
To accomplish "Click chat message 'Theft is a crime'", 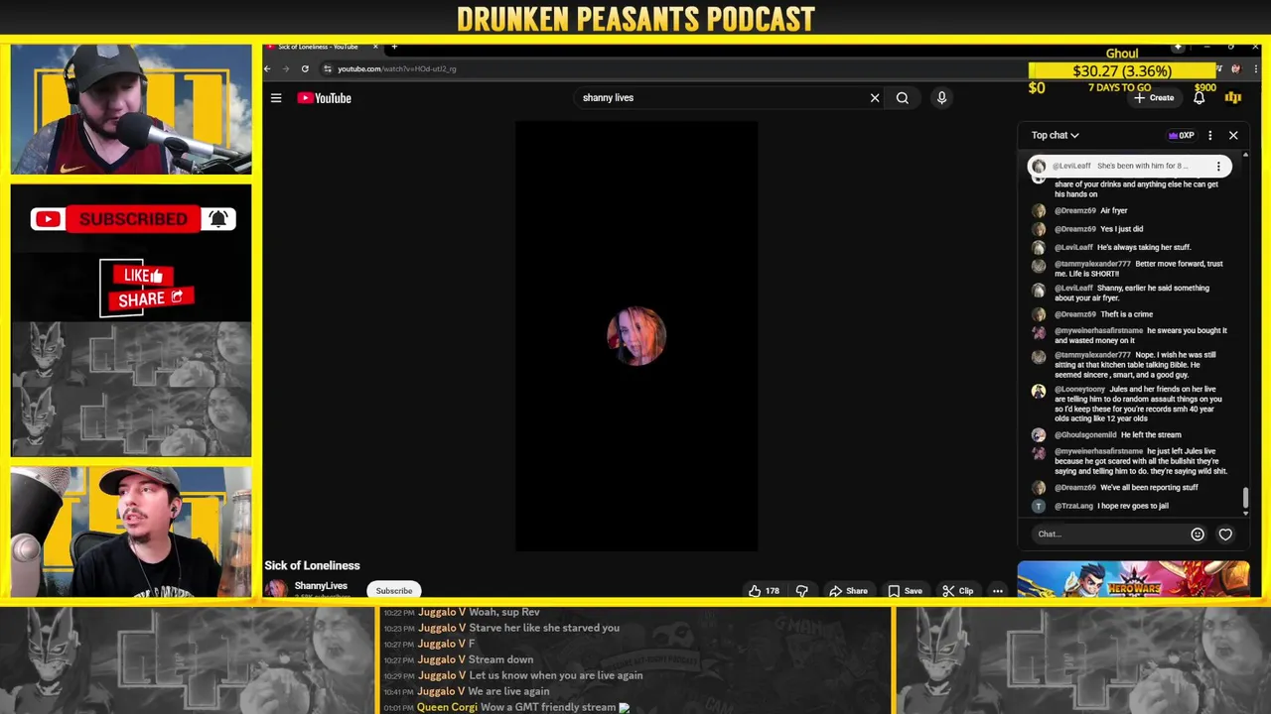I will pos(1126,314).
